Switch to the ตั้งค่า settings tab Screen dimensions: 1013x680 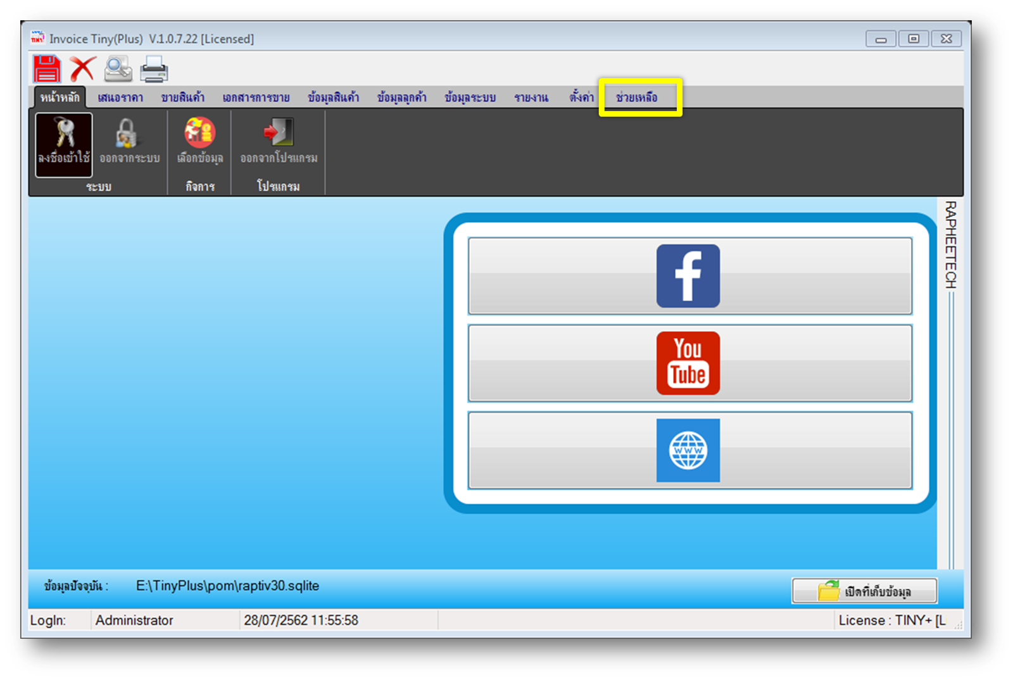[581, 98]
